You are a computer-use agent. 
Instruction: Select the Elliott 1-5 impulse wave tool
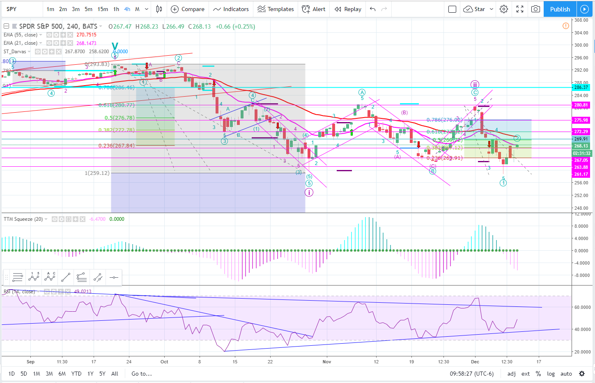pos(34,277)
